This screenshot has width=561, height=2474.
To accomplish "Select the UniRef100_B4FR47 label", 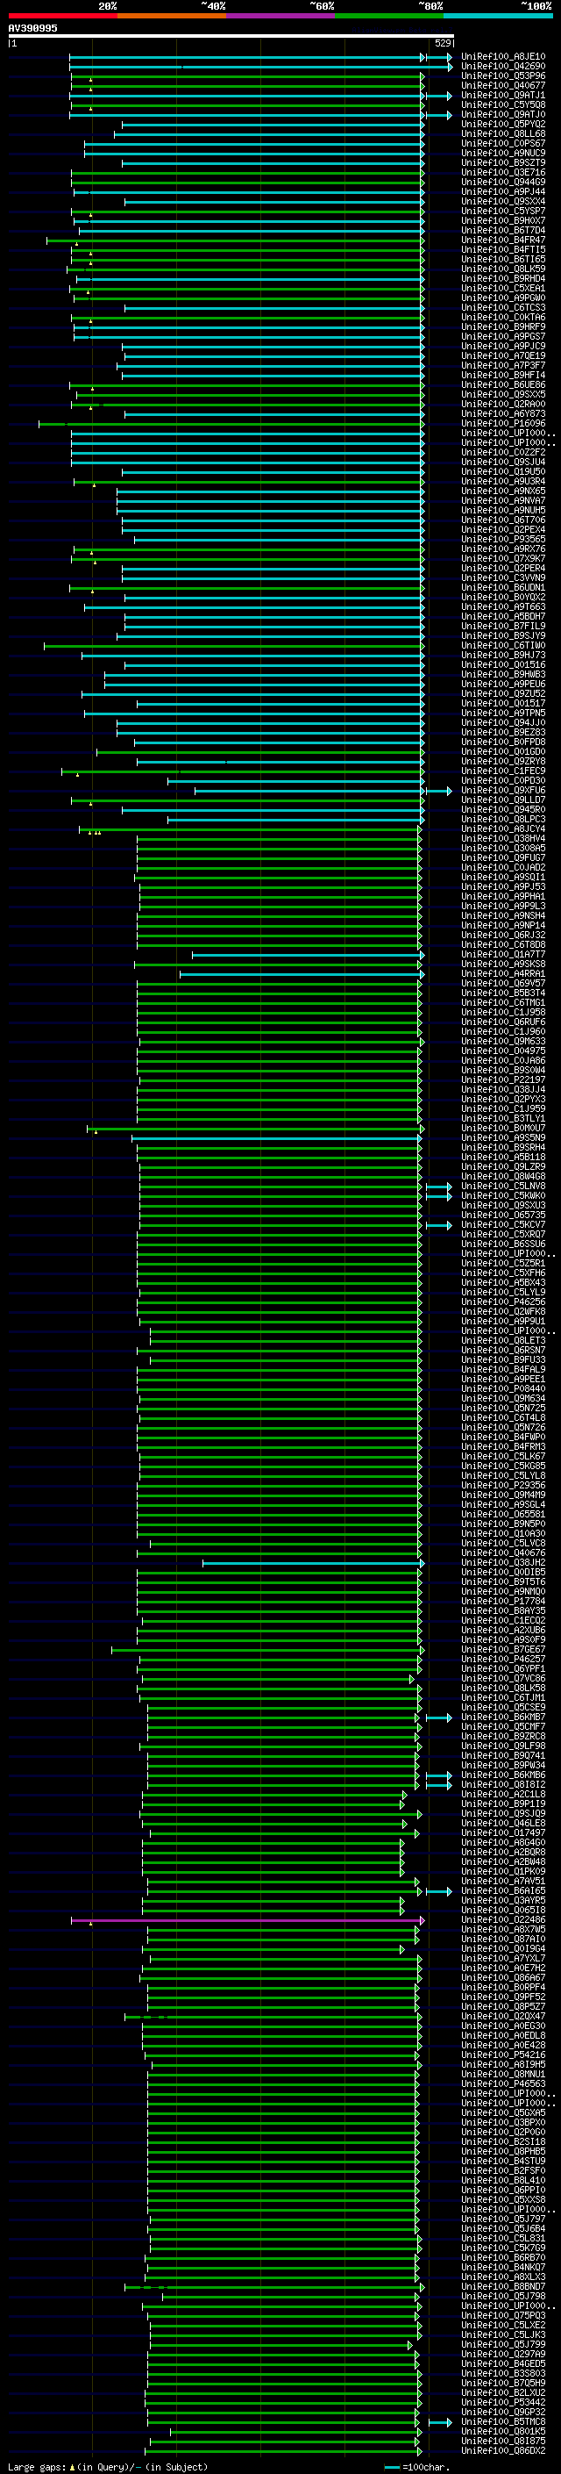I will tap(503, 240).
